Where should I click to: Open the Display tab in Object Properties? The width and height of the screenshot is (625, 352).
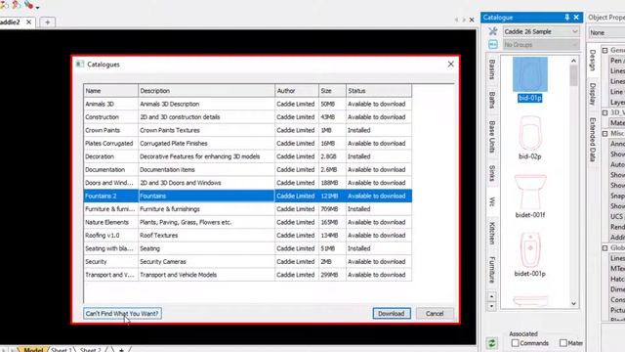point(593,94)
